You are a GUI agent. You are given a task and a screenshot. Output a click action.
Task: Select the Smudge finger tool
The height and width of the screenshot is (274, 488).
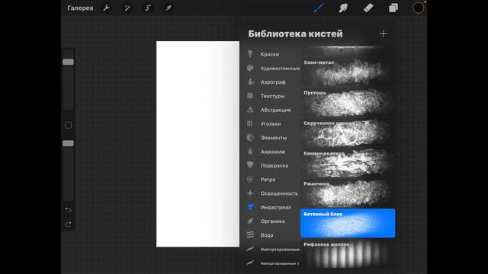pyautogui.click(x=343, y=8)
